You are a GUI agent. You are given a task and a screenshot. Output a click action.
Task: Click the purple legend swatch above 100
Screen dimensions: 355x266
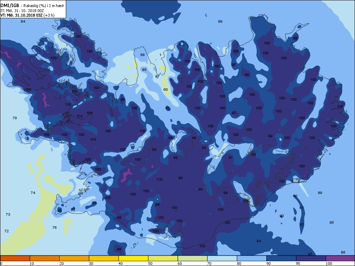pos(340,258)
